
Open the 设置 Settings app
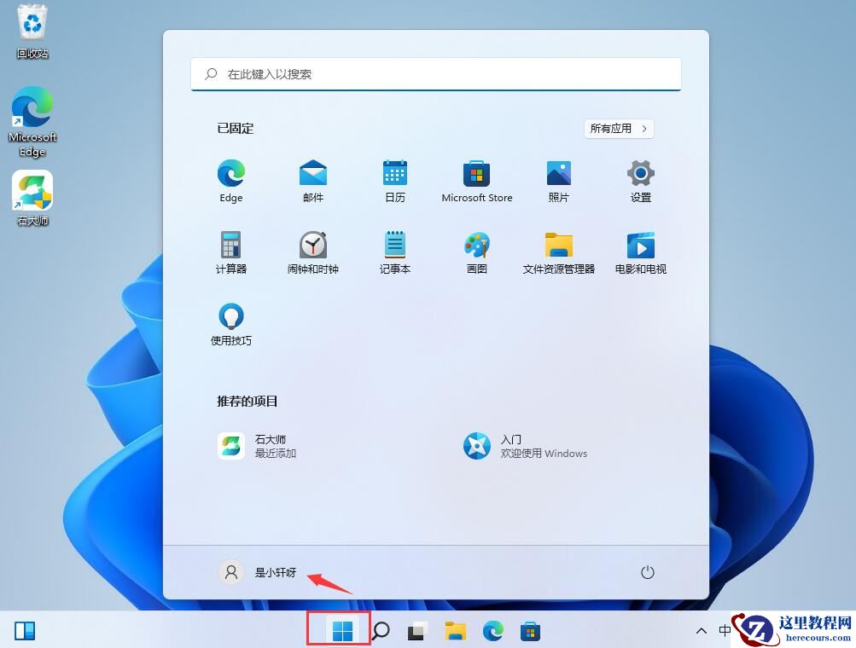[639, 180]
